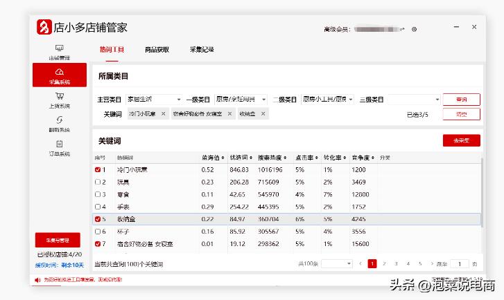
Task: Check row 2 玩具 checkbox
Action: pyautogui.click(x=98, y=182)
